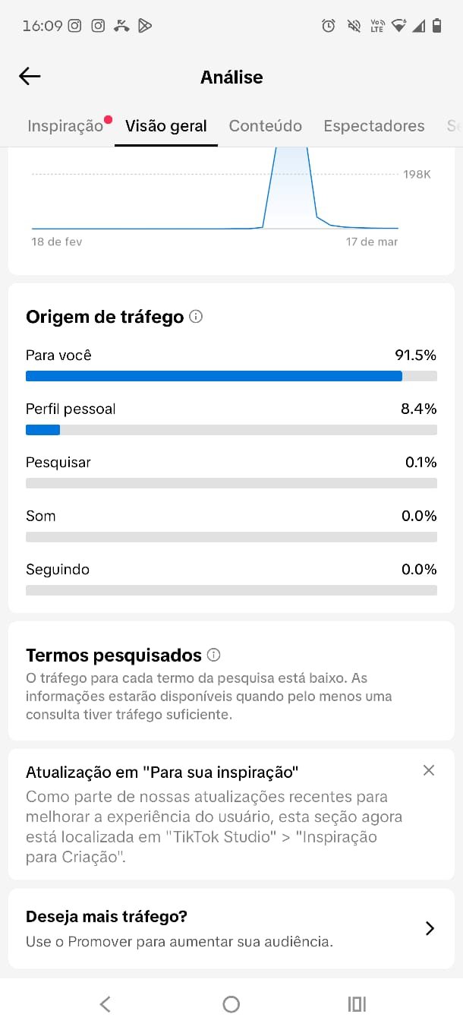The height and width of the screenshot is (1030, 463).
Task: Dismiss the "Para sua inspiração" update notice
Action: [x=429, y=770]
